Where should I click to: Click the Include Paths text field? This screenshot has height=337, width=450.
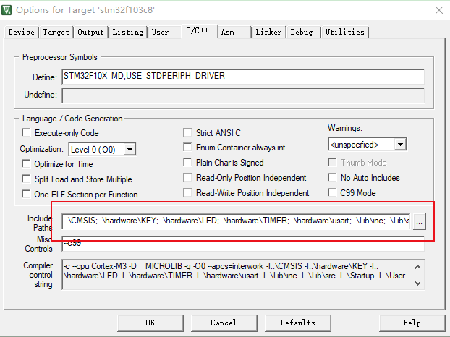coord(236,221)
